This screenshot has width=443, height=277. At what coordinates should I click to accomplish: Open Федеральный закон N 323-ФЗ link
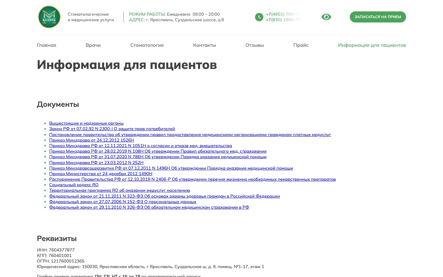tap(165, 196)
